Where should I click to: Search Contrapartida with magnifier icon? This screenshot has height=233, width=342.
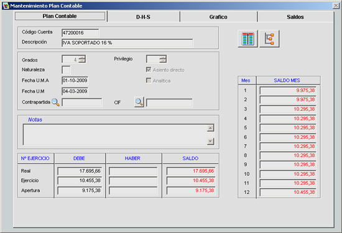coord(55,103)
